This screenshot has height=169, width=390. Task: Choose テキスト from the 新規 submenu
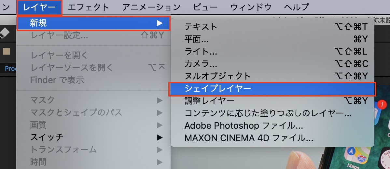point(272,27)
